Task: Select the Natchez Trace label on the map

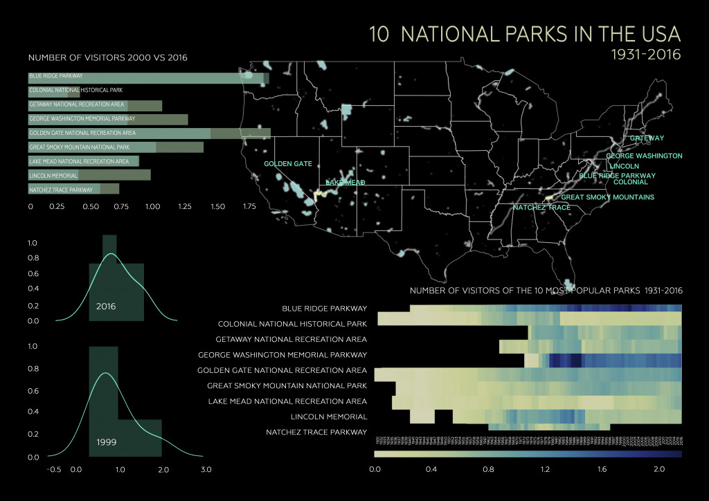Action: 541,208
